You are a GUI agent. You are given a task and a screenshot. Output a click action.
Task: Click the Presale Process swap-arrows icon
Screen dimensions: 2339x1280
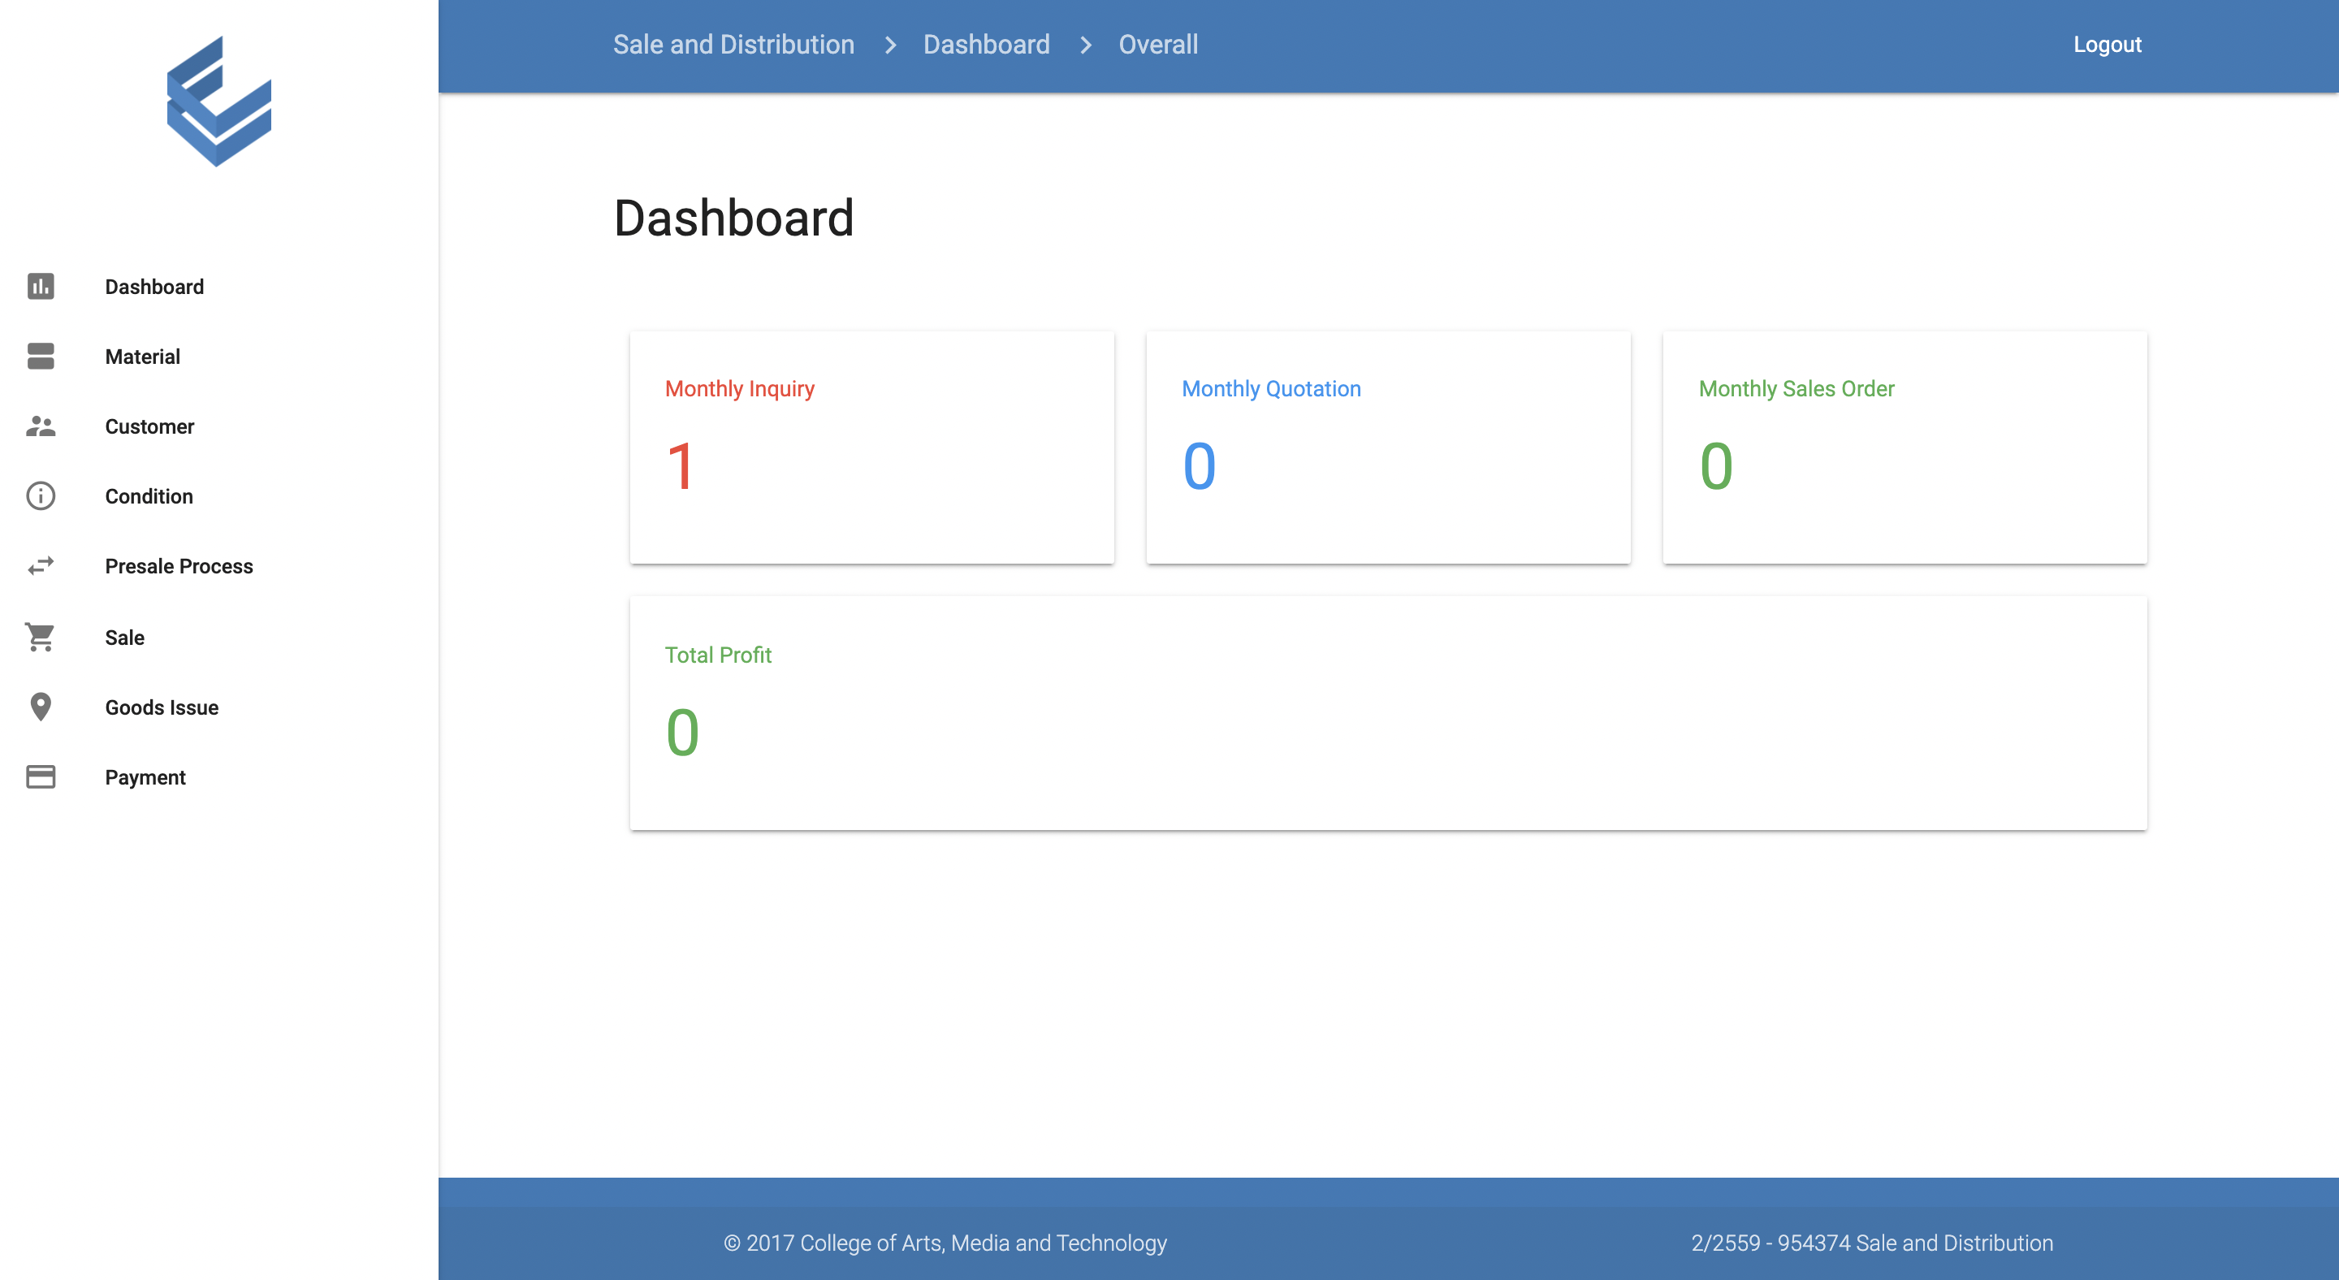pyautogui.click(x=41, y=565)
